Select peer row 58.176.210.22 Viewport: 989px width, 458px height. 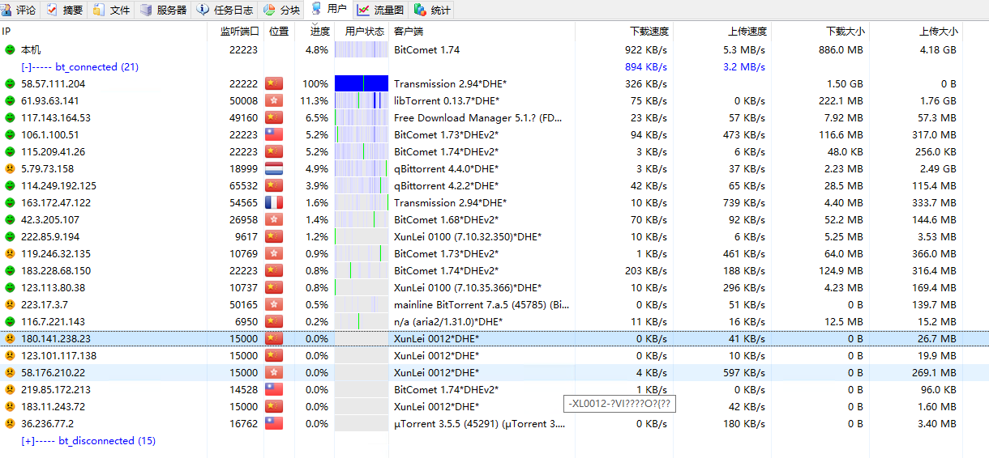click(494, 373)
